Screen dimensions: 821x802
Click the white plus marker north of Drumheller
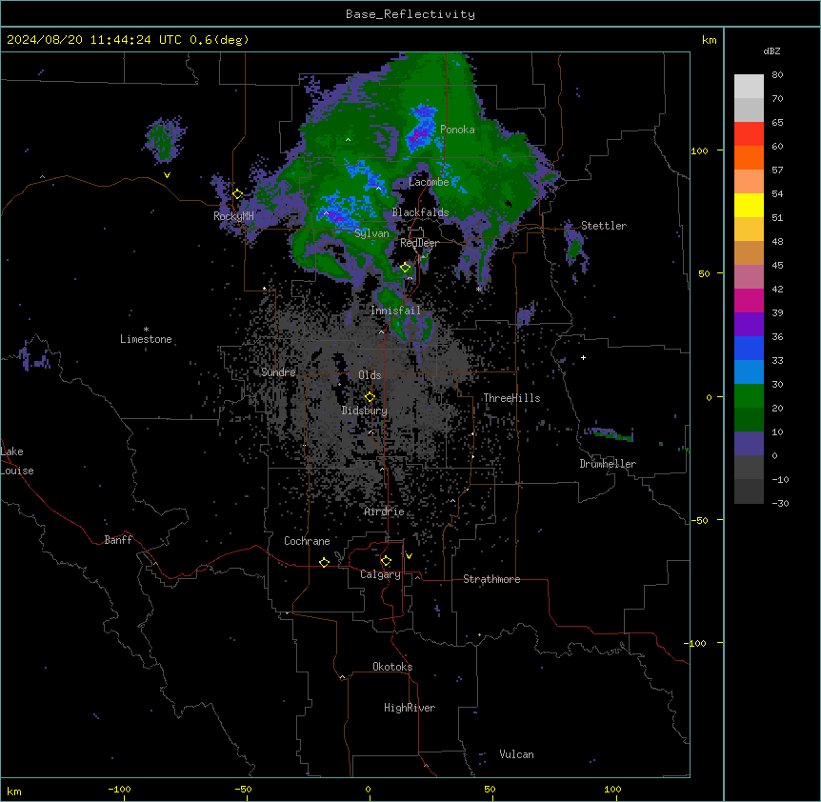pyautogui.click(x=583, y=357)
